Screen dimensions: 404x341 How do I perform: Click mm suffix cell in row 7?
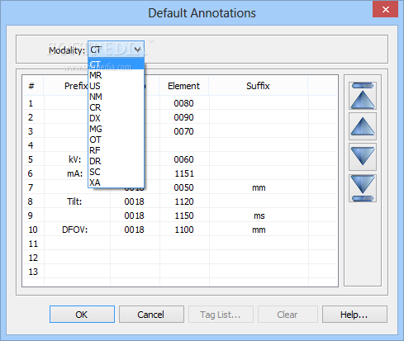coord(259,187)
